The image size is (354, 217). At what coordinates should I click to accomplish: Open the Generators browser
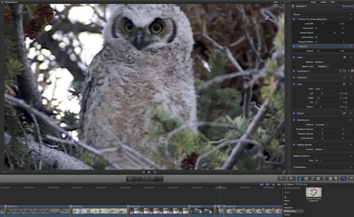pos(330,179)
